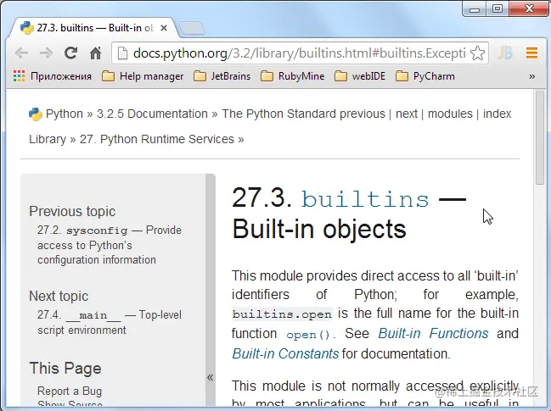
Task: Go forward using the browser forward arrow
Action: (x=46, y=53)
